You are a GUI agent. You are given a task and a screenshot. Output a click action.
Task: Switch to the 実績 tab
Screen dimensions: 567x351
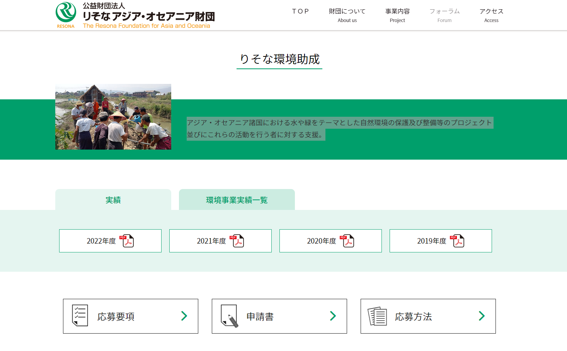pos(113,200)
